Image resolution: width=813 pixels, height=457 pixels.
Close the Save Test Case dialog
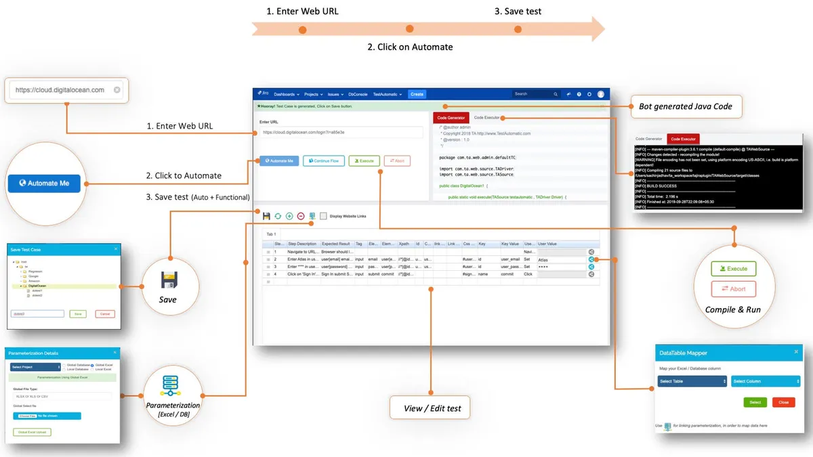coord(116,248)
